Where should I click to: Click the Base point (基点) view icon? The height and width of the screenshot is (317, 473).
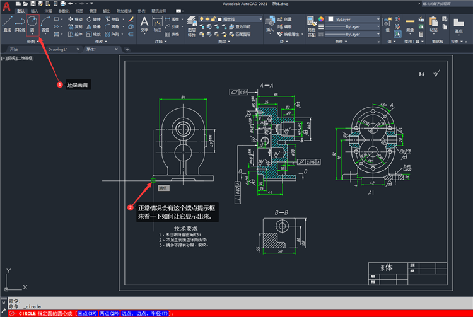458,26
